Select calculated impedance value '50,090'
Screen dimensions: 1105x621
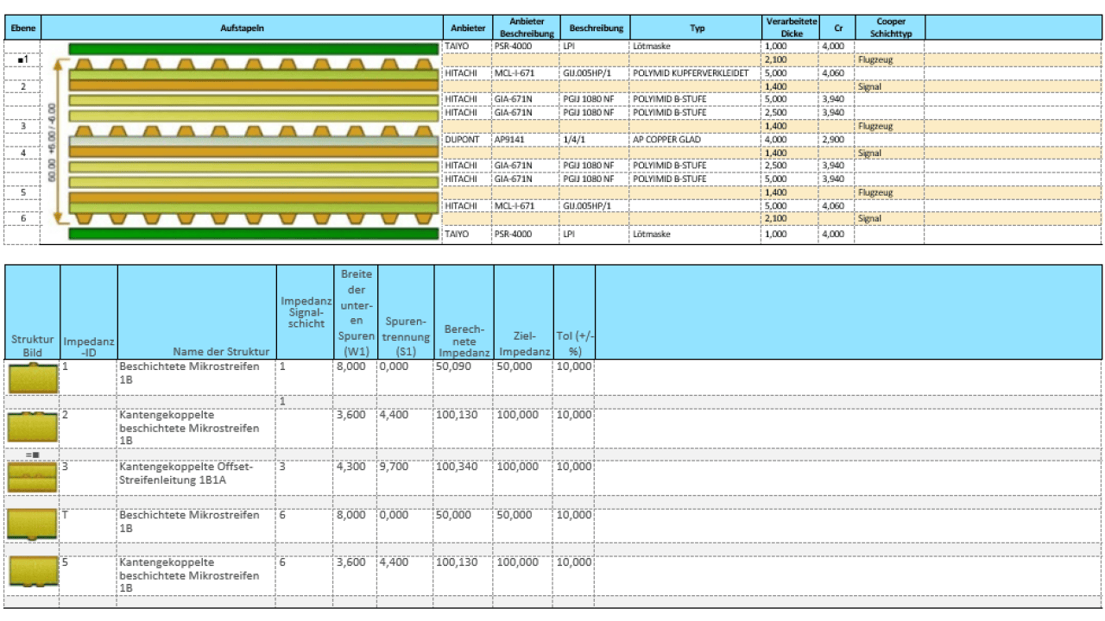click(x=453, y=367)
